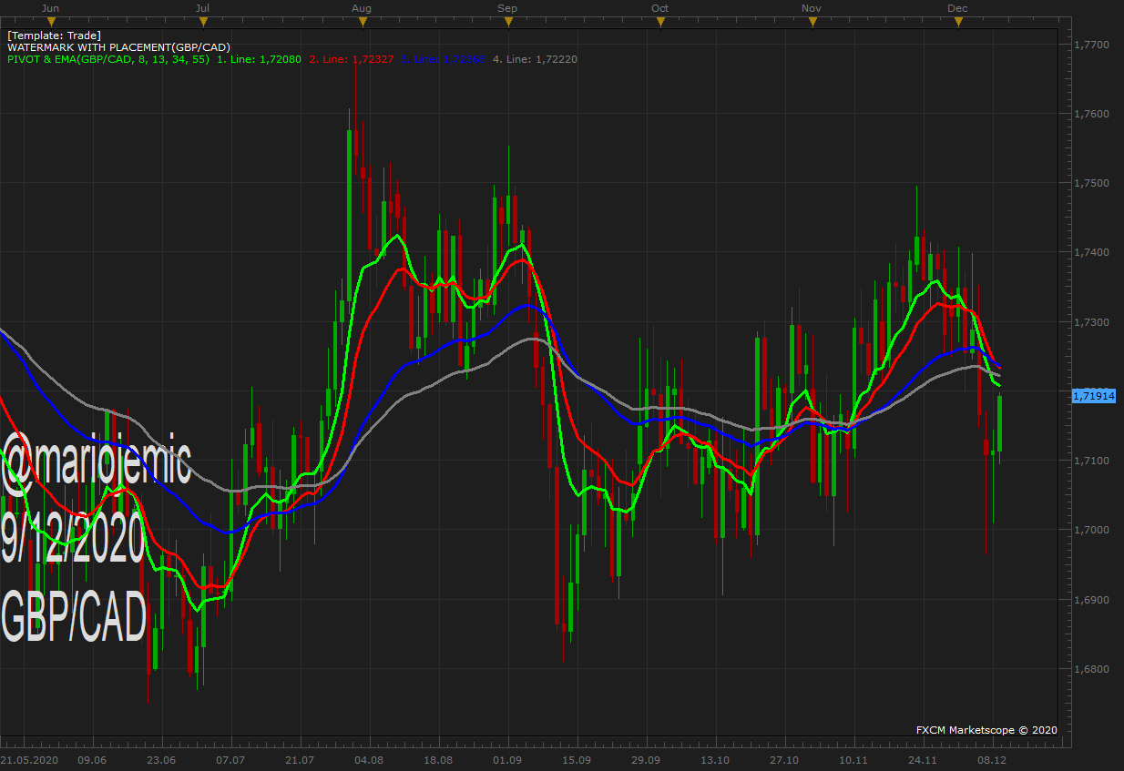Click date axis label 13.10

[715, 759]
